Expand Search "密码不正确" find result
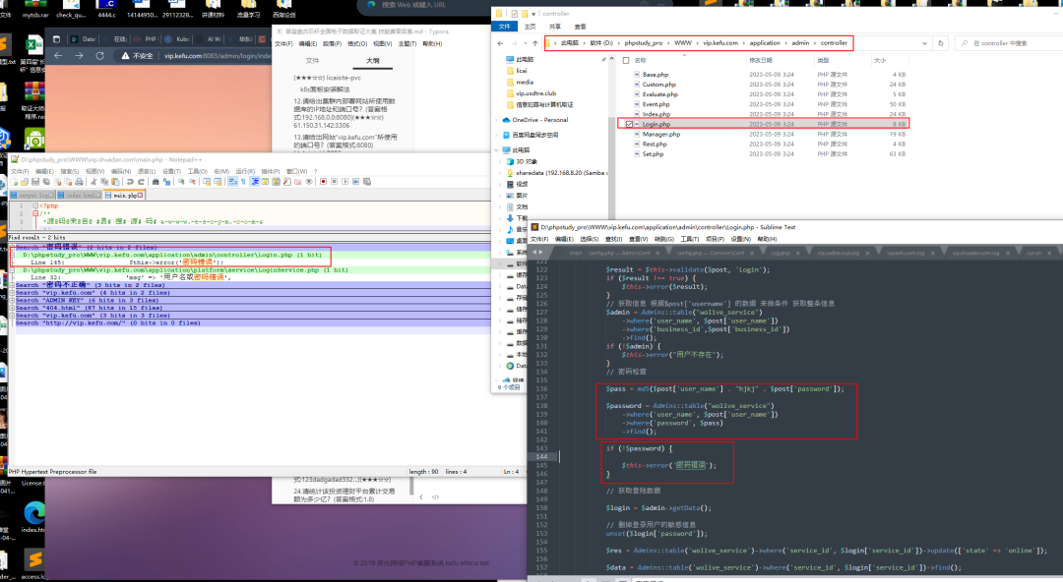This screenshot has width=1063, height=582. click(12, 285)
